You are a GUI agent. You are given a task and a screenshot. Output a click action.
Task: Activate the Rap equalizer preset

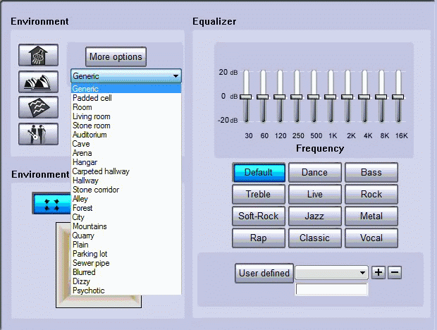tap(259, 238)
